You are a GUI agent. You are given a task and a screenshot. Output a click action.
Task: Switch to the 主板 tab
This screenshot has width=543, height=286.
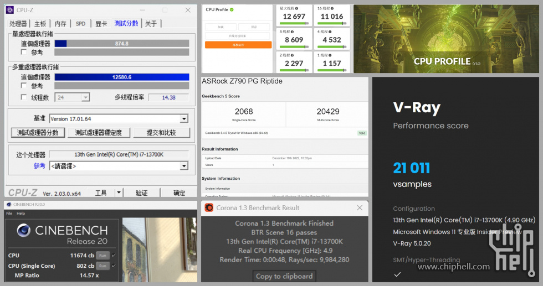[40, 24]
